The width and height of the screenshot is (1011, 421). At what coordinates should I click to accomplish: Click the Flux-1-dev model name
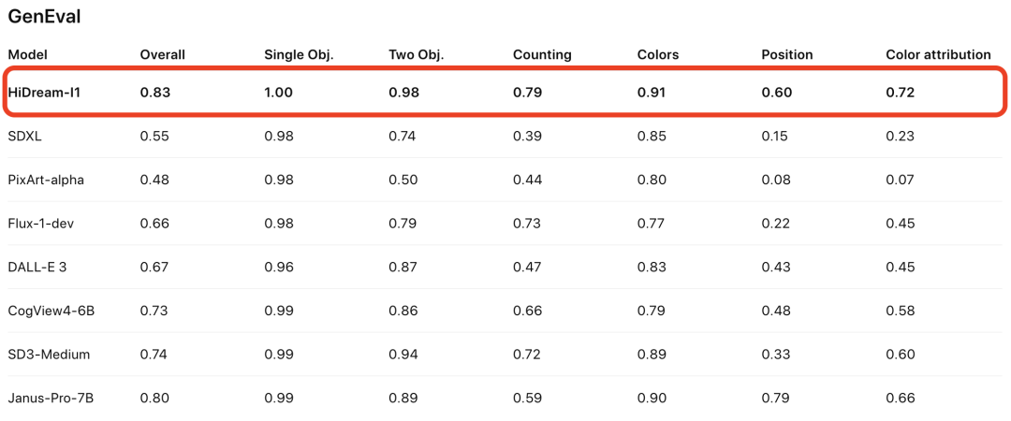41,224
